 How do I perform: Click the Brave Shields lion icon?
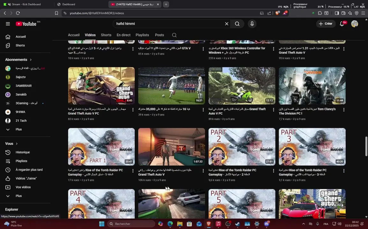[277, 13]
